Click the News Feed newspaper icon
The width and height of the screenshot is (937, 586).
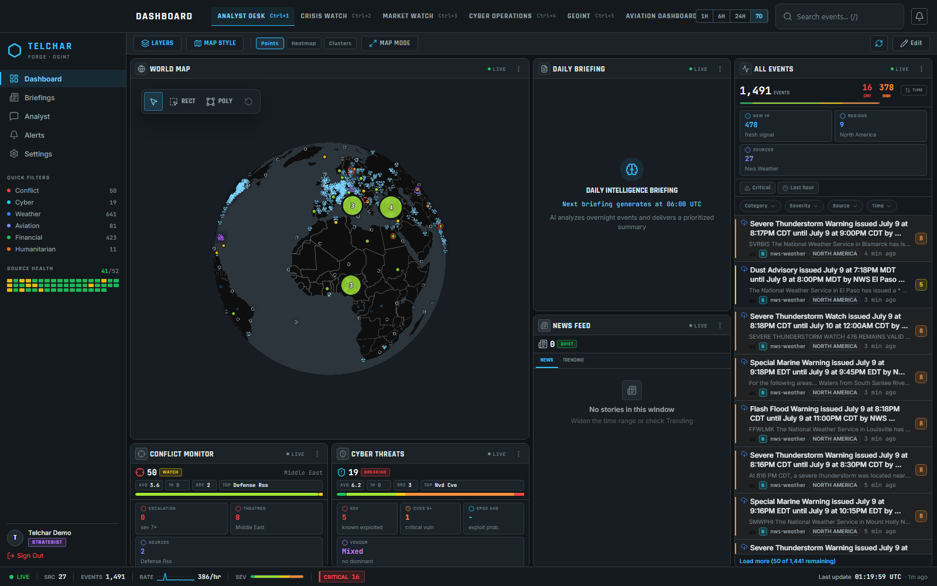coord(544,326)
